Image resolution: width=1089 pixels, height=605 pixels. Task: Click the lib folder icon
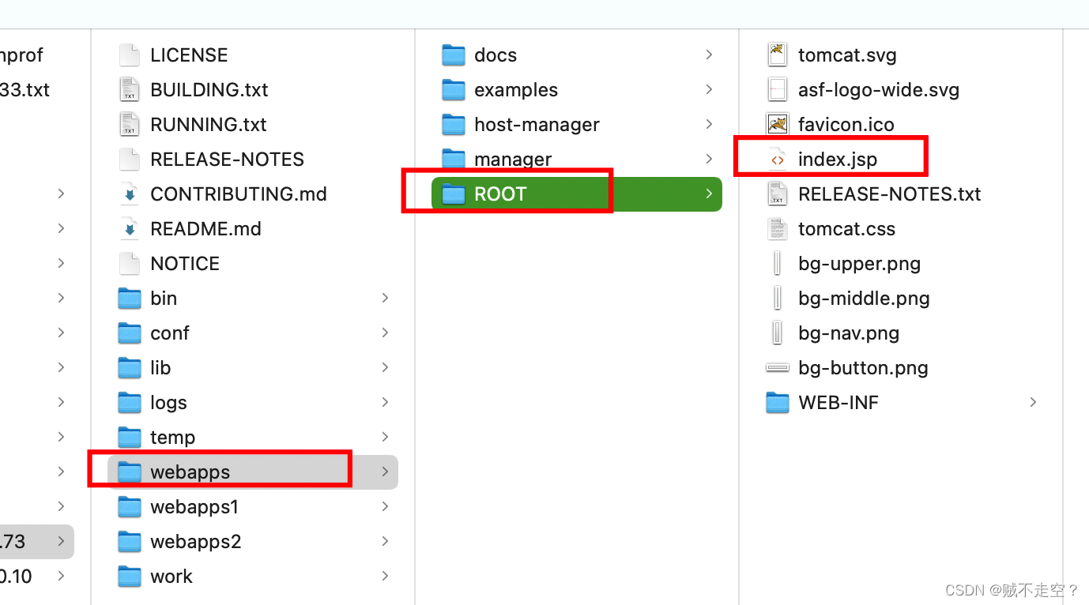tap(130, 367)
